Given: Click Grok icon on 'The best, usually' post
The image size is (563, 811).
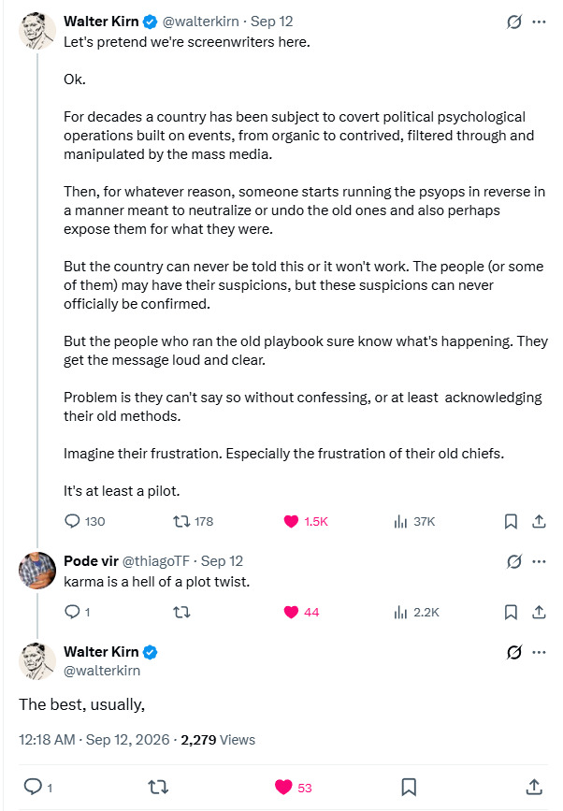Looking at the screenshot, I should point(513,652).
